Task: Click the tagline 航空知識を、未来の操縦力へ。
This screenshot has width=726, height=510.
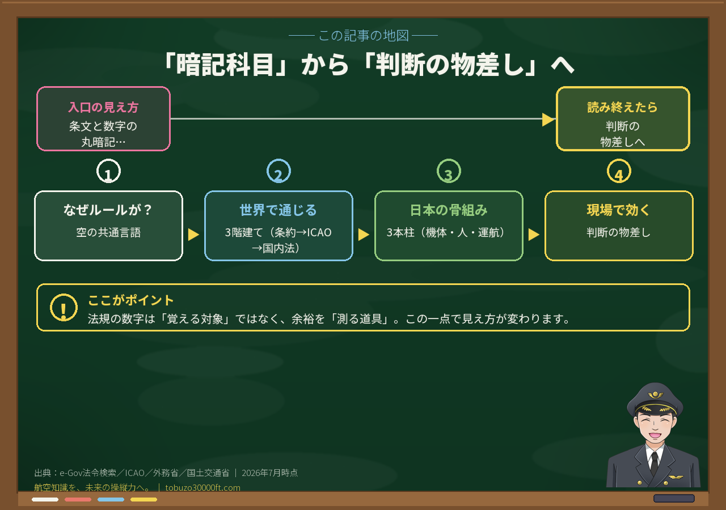Action: tap(92, 487)
